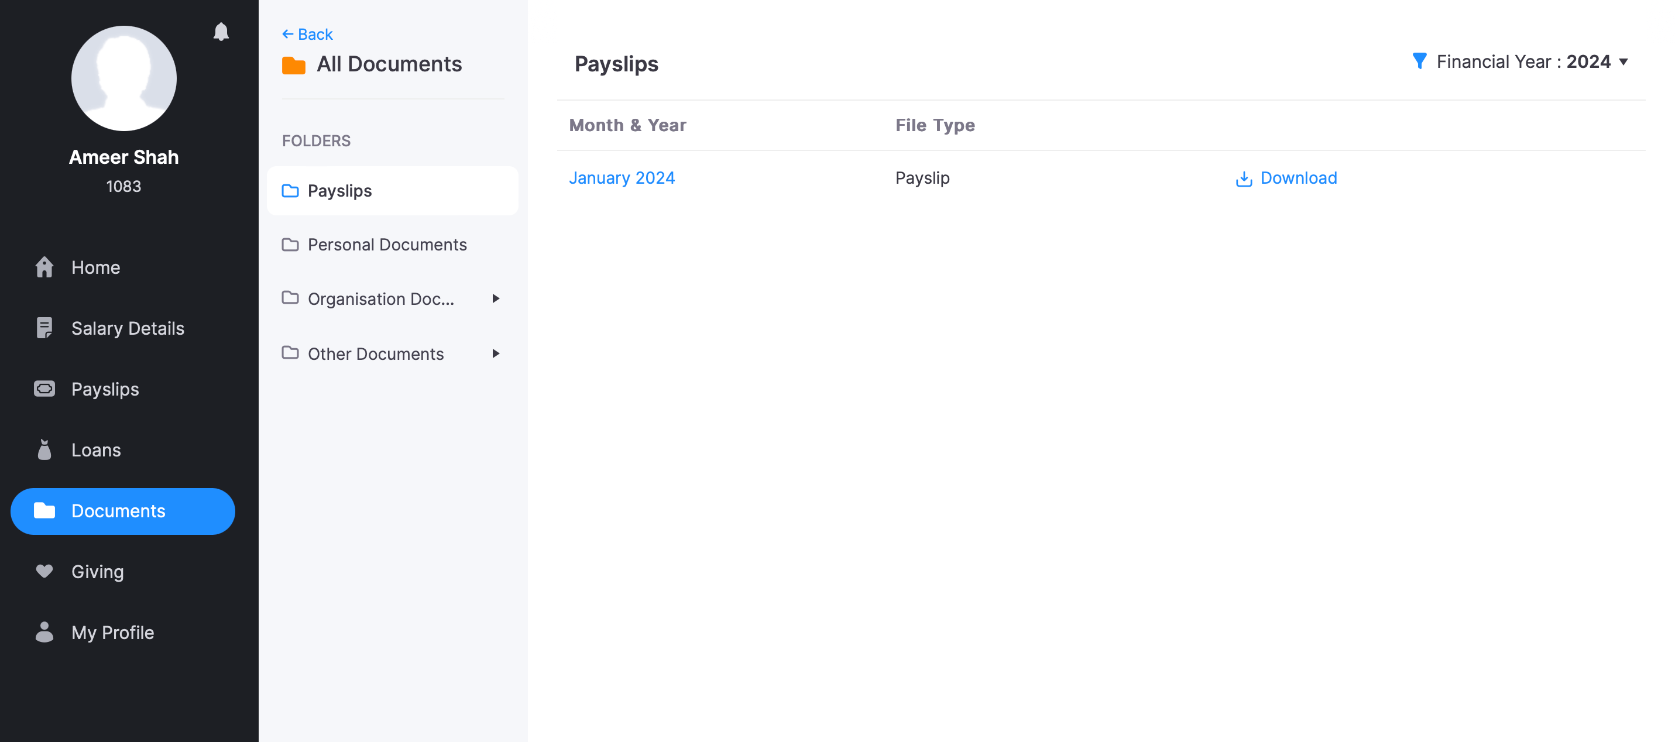Click the Salary Details document icon

(x=44, y=328)
